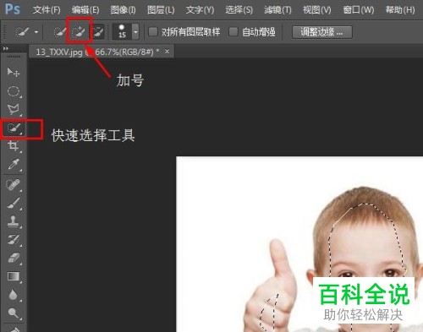Open the 帮助(H) menu

pyautogui.click(x=400, y=10)
